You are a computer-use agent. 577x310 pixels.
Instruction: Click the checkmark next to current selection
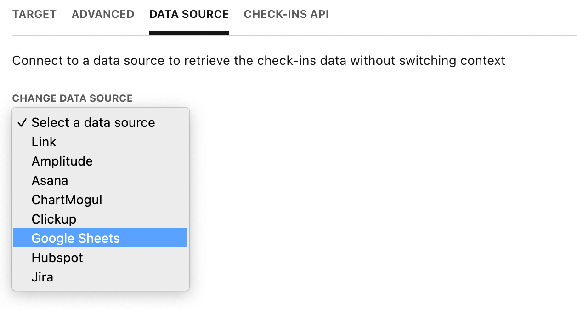(22, 122)
